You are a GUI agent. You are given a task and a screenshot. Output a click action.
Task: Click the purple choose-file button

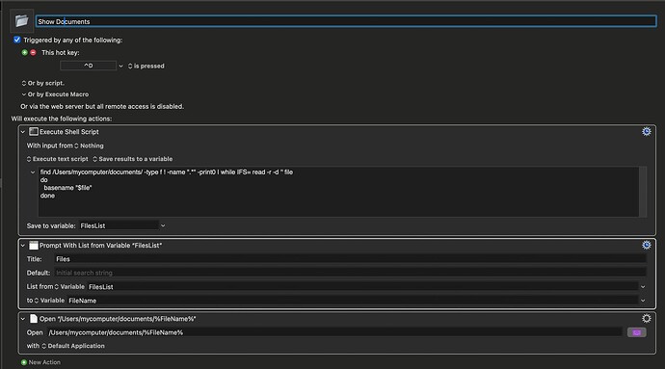pyautogui.click(x=637, y=332)
